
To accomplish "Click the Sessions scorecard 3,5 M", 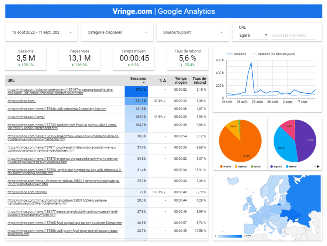I will (x=26, y=58).
